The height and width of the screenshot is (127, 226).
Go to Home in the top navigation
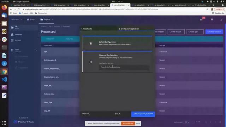tap(31, 19)
